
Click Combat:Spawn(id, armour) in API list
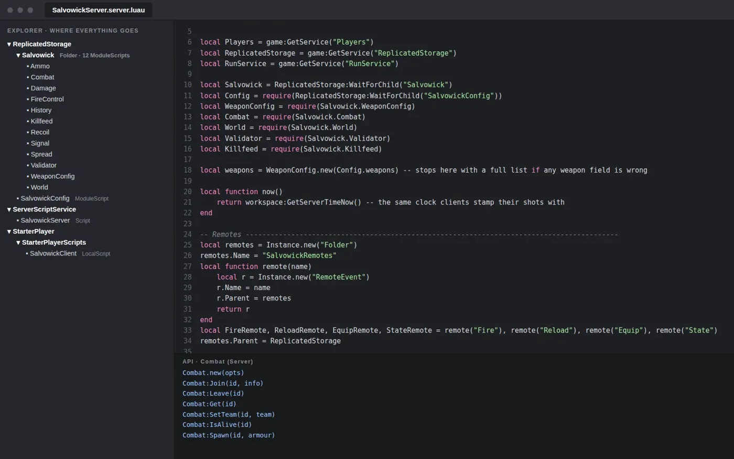point(229,435)
